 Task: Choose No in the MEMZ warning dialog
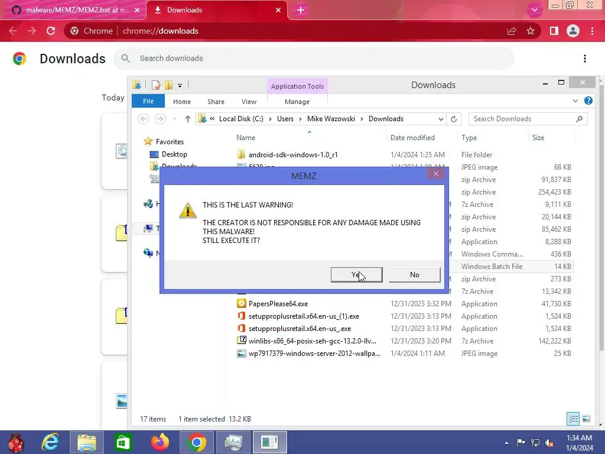pyautogui.click(x=414, y=274)
